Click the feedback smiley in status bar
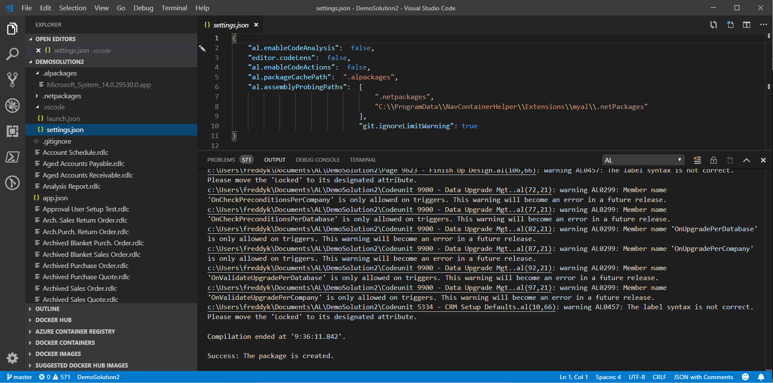 [745, 377]
